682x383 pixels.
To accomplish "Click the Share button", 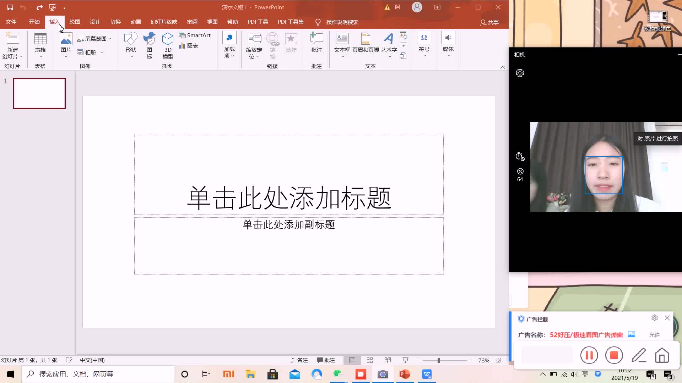I will (489, 22).
